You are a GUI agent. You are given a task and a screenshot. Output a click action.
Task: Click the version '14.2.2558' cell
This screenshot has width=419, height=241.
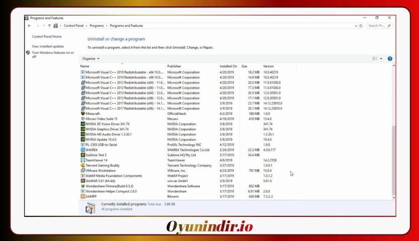click(x=270, y=160)
